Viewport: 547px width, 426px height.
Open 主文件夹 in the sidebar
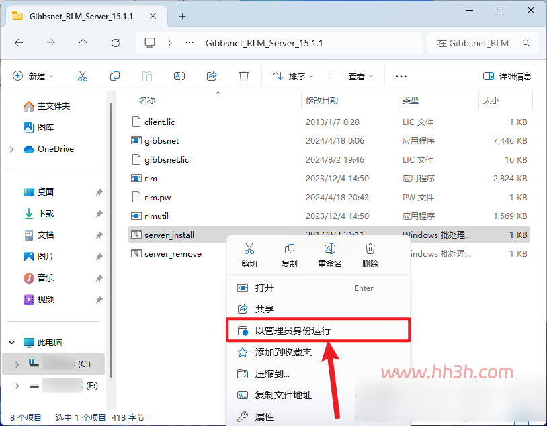[53, 106]
